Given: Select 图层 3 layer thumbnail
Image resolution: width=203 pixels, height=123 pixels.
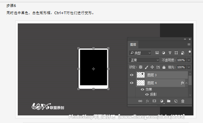Looking at the screenshot, I should click(141, 75).
